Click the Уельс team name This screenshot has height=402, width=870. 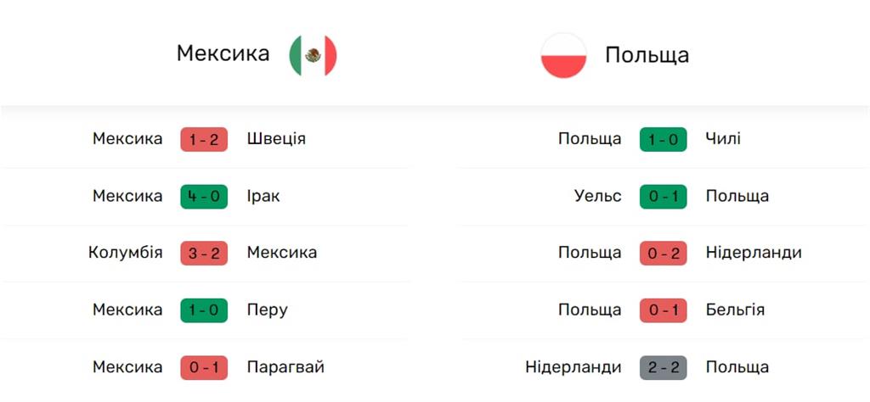tap(598, 196)
